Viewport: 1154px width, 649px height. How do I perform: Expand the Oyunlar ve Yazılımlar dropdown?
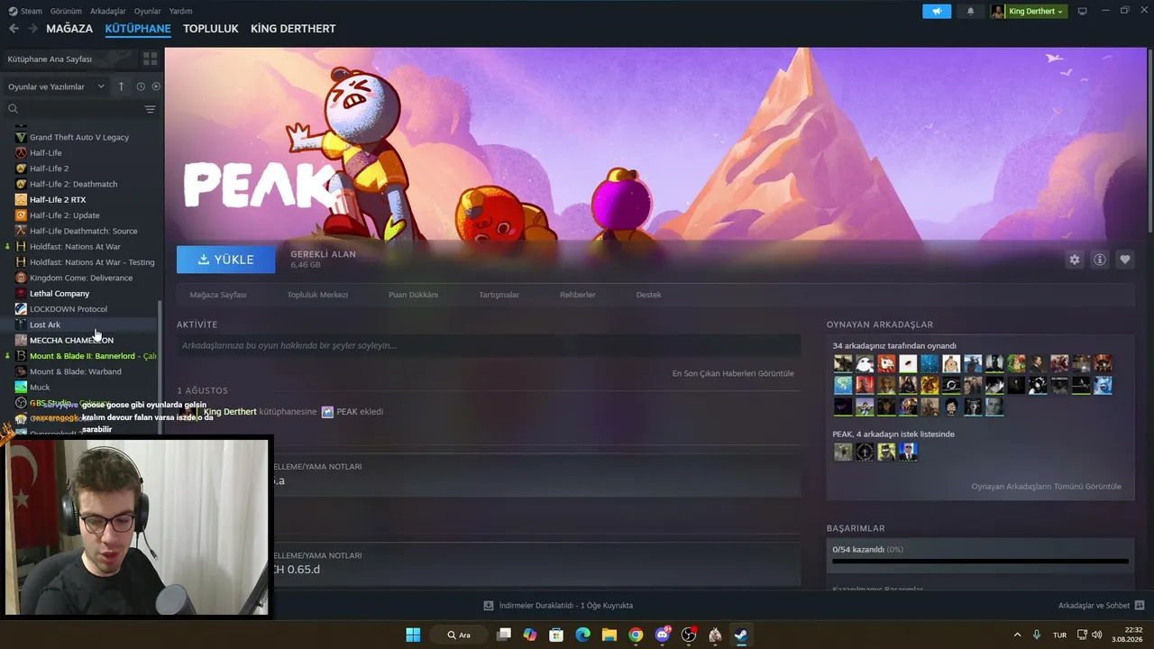(56, 87)
